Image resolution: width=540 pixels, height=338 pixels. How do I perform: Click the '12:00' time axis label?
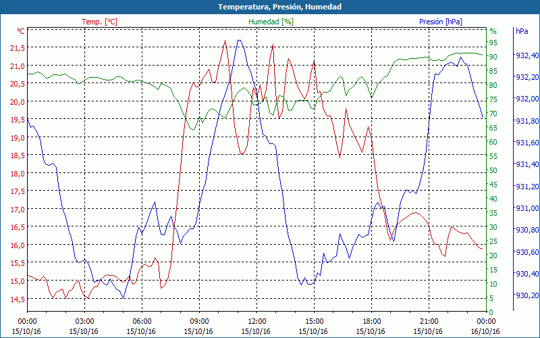coord(257,322)
